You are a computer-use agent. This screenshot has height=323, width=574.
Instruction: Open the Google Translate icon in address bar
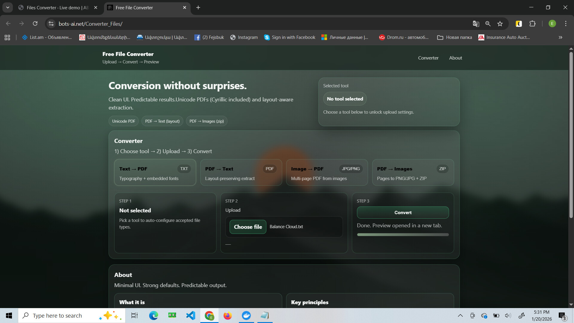[x=476, y=24]
